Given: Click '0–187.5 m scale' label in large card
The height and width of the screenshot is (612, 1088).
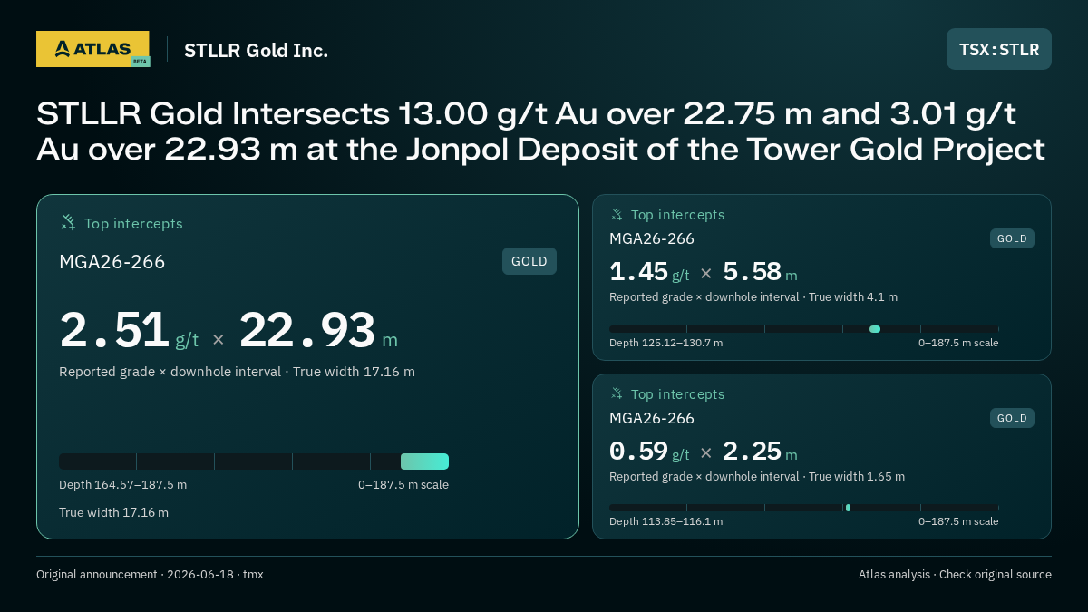Looking at the screenshot, I should (x=403, y=485).
